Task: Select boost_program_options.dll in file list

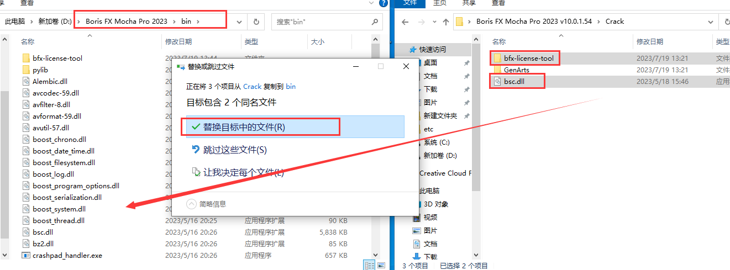Action: click(76, 186)
